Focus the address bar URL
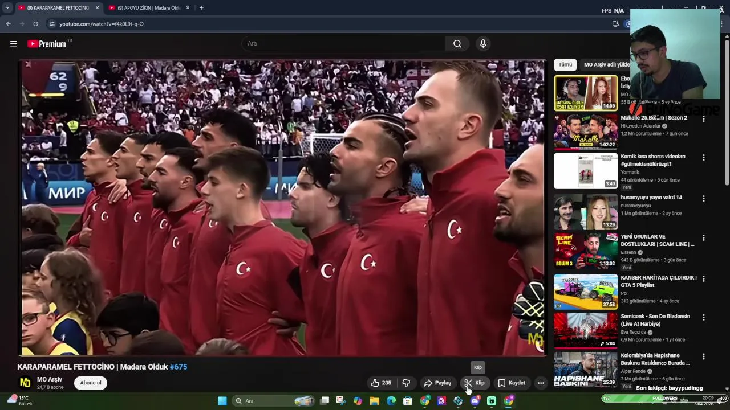Viewport: 730px width, 410px height. click(102, 24)
